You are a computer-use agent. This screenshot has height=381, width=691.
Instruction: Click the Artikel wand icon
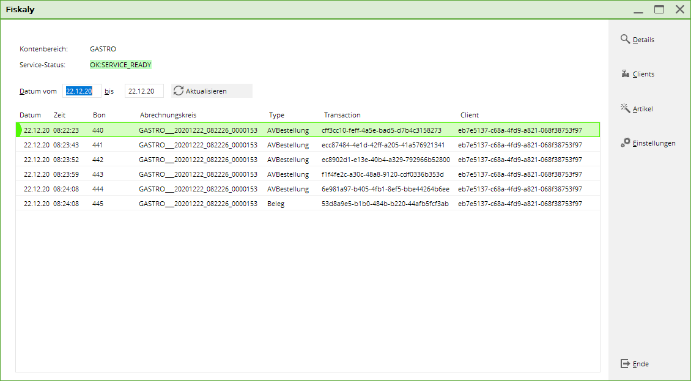625,108
